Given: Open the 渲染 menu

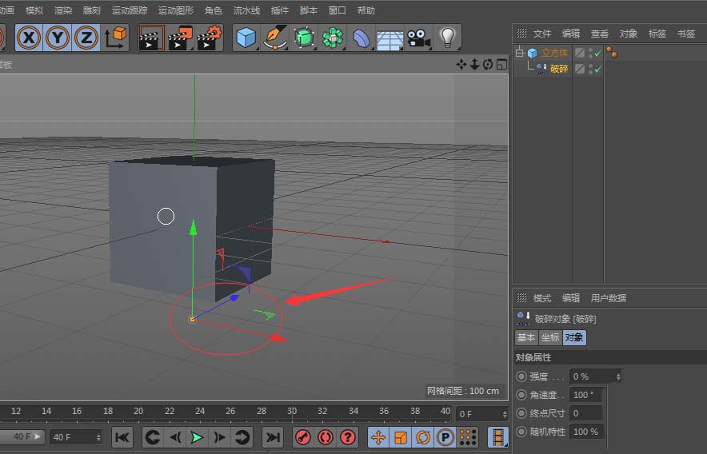Looking at the screenshot, I should click(x=63, y=10).
